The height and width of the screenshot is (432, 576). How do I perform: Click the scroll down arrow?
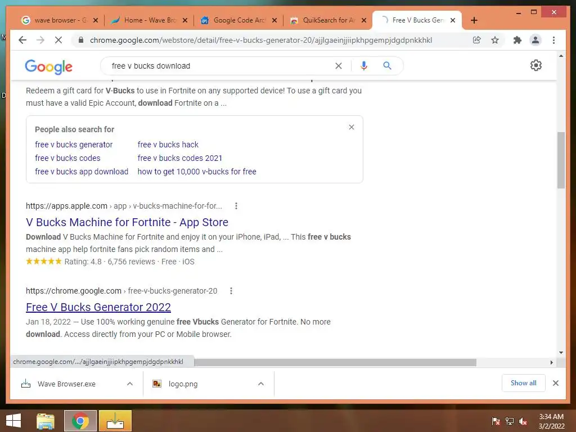pyautogui.click(x=561, y=353)
